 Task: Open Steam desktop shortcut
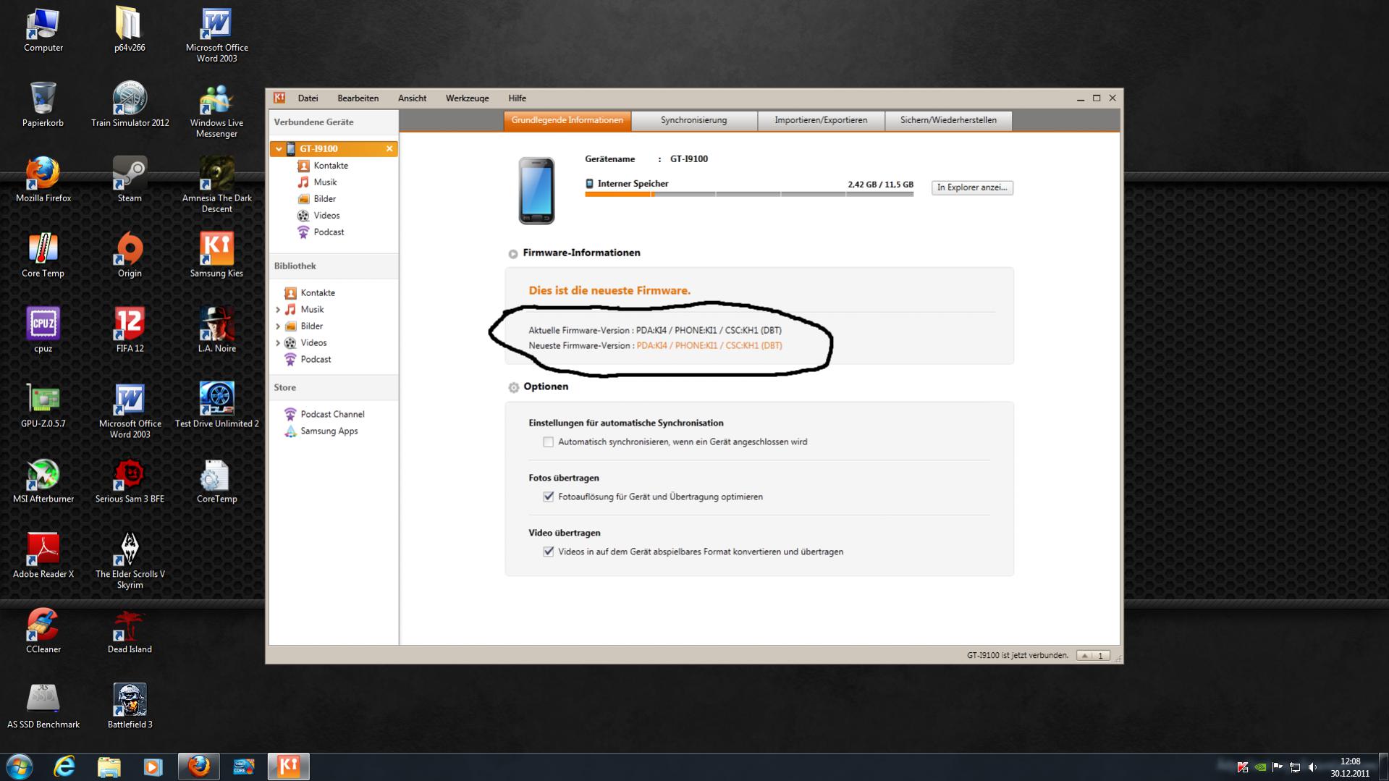[x=130, y=180]
